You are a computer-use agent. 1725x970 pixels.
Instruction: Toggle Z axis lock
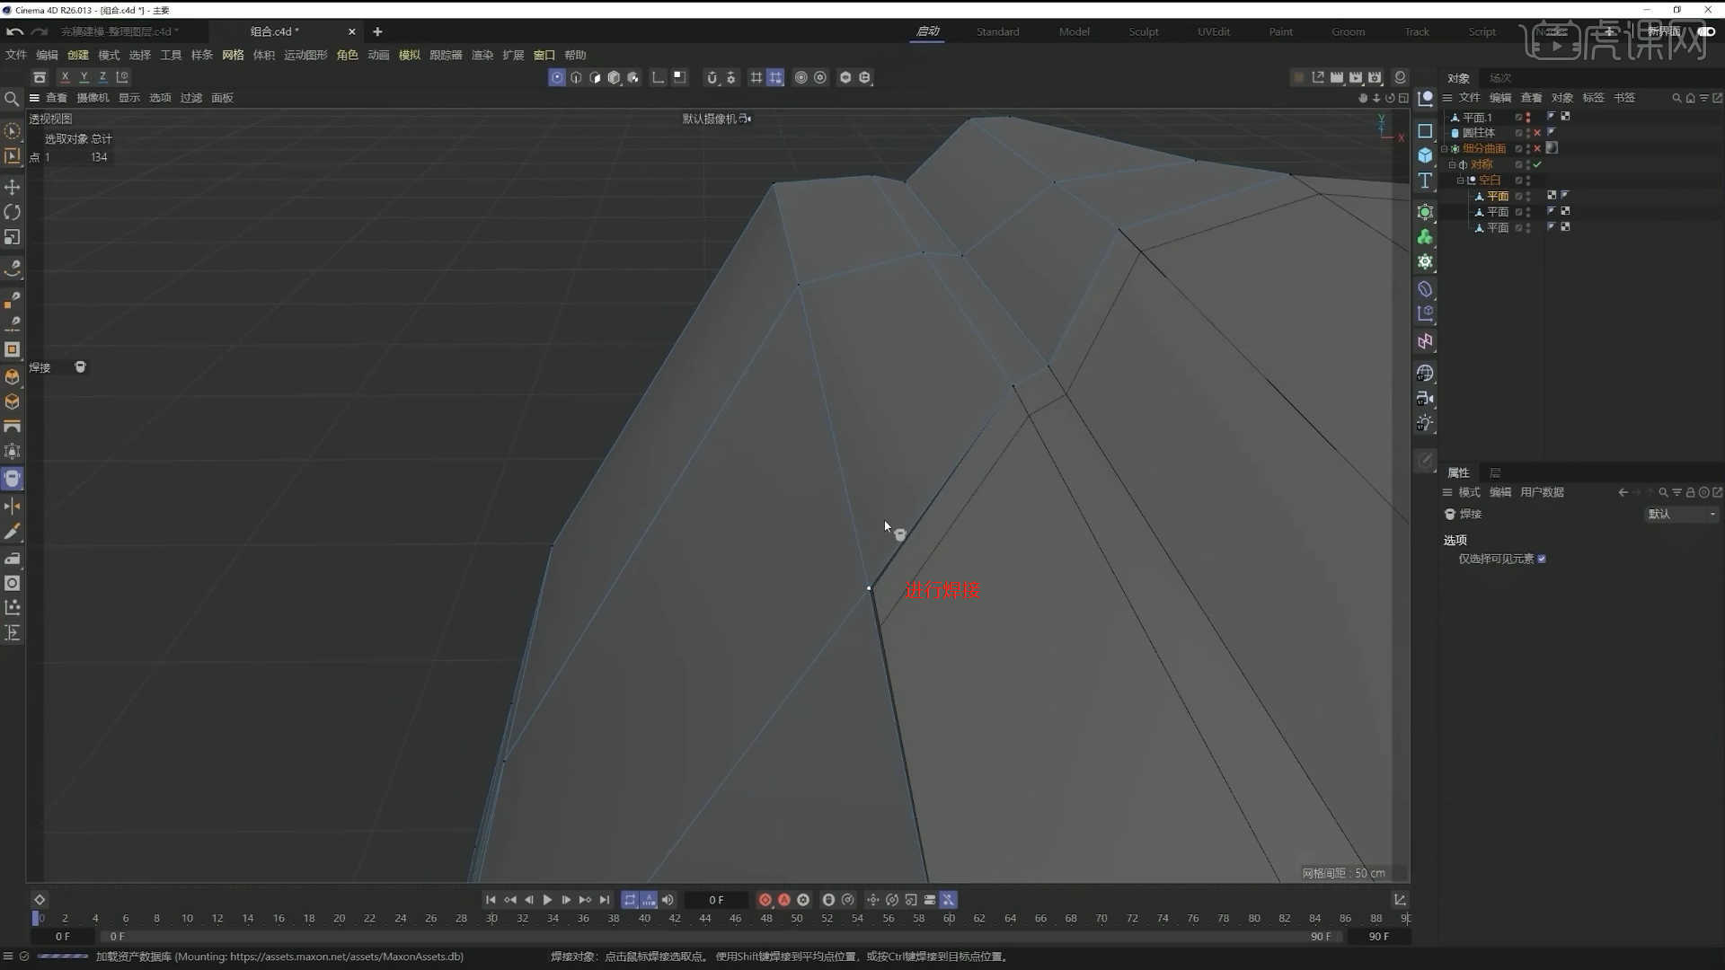pyautogui.click(x=102, y=77)
